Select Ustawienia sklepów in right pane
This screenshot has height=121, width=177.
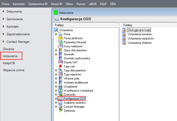pyautogui.click(x=139, y=43)
